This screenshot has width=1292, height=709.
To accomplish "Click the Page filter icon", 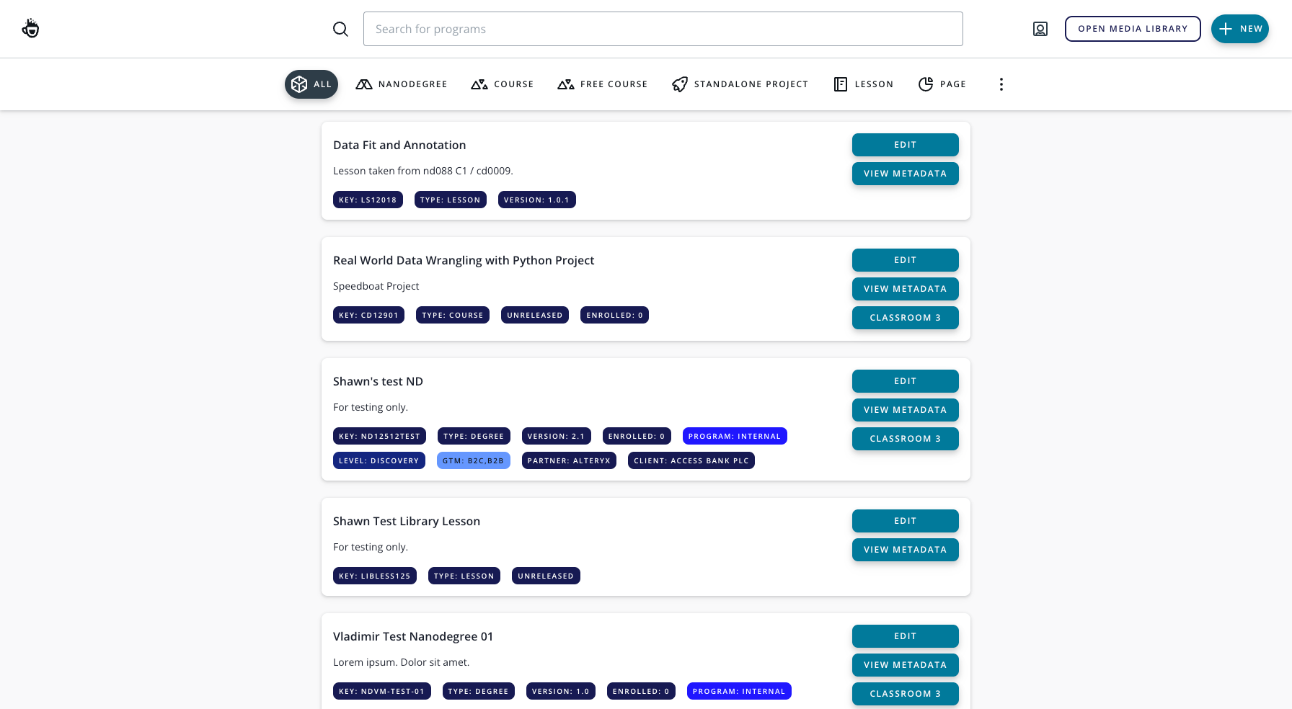I will click(926, 84).
